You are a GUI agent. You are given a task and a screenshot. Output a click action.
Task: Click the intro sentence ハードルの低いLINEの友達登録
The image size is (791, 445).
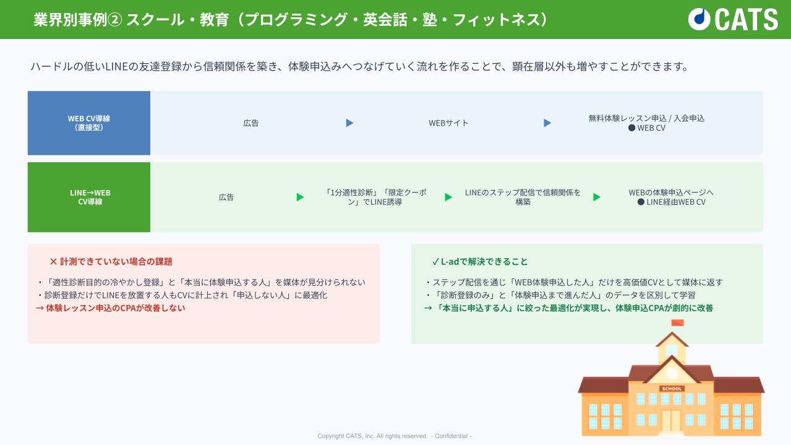pos(360,67)
